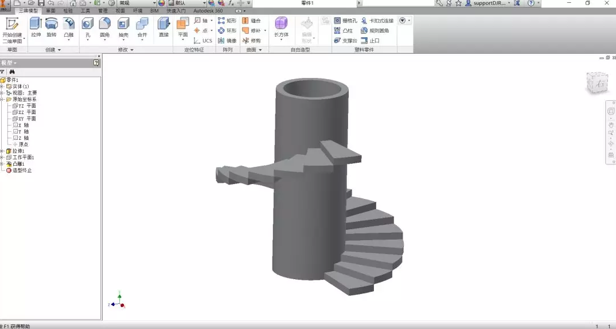The width and height of the screenshot is (616, 329).
Task: Click the Rest (支撑台) tool
Action: click(x=346, y=41)
